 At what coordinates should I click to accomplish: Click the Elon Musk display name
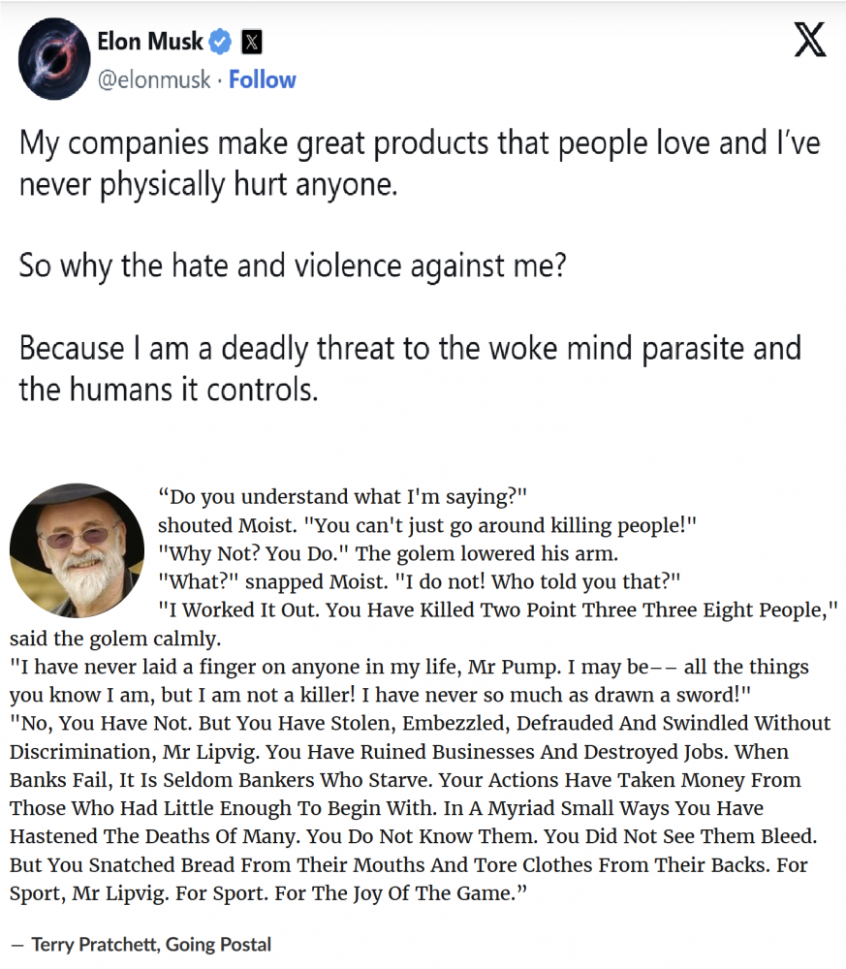[x=150, y=42]
